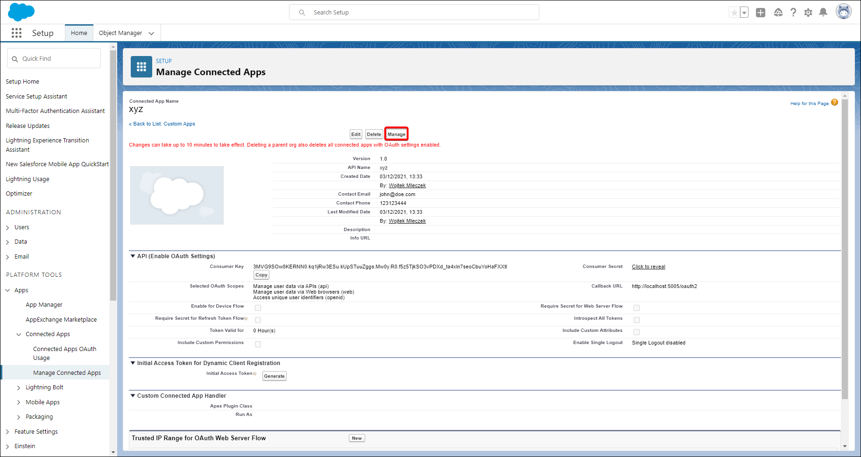861x457 pixels.
Task: Open the App Launcher grid icon
Action: click(16, 33)
